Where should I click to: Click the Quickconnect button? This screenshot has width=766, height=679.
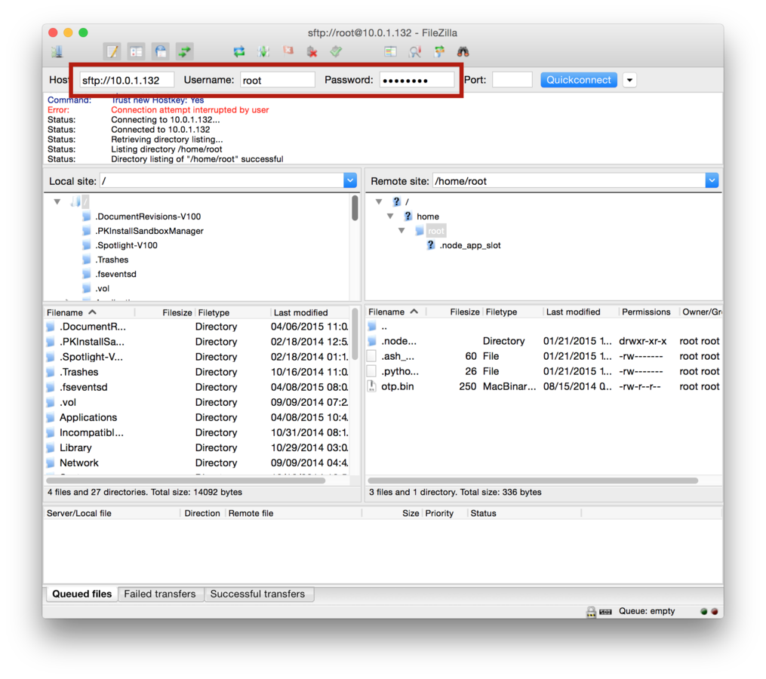click(x=578, y=80)
